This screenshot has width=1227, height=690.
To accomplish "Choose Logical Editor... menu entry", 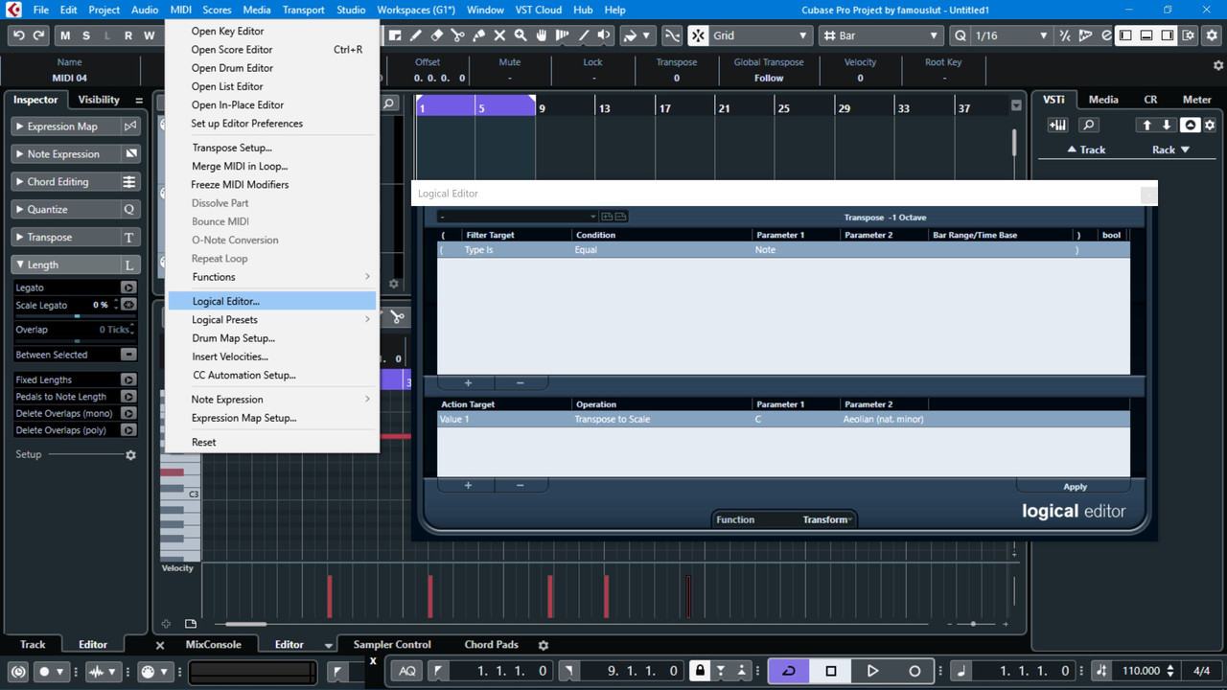I will pos(271,301).
